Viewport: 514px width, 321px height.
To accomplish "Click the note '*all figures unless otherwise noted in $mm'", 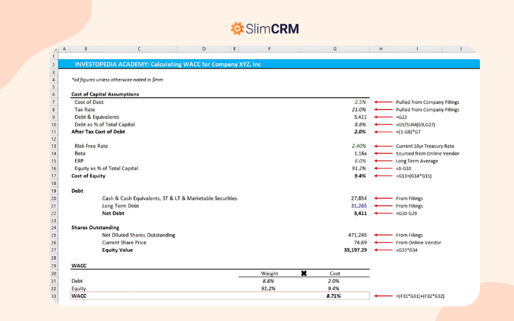I will click(117, 80).
